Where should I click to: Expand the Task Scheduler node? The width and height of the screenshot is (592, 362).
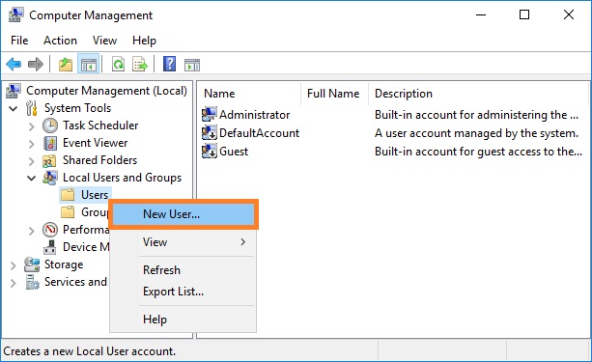point(31,126)
